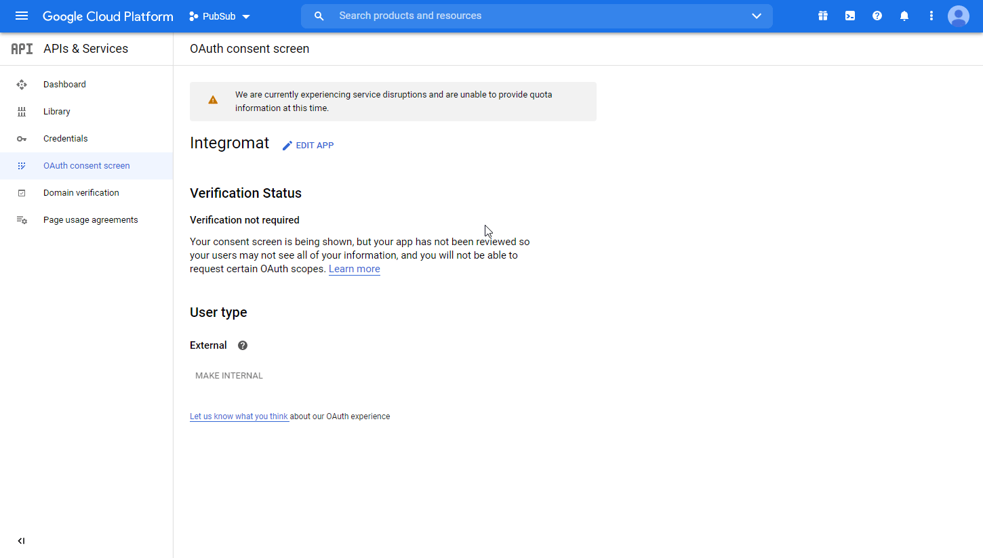Open the Learn more link
The height and width of the screenshot is (558, 983).
coord(354,269)
